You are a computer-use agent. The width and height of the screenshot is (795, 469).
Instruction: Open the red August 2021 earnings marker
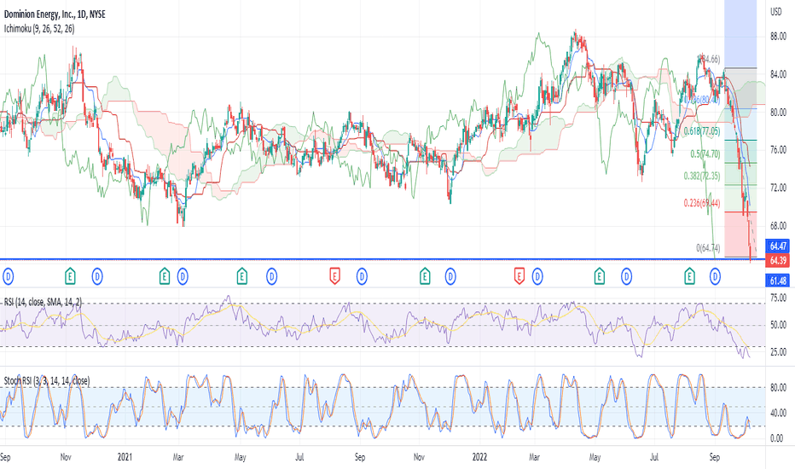tap(334, 277)
